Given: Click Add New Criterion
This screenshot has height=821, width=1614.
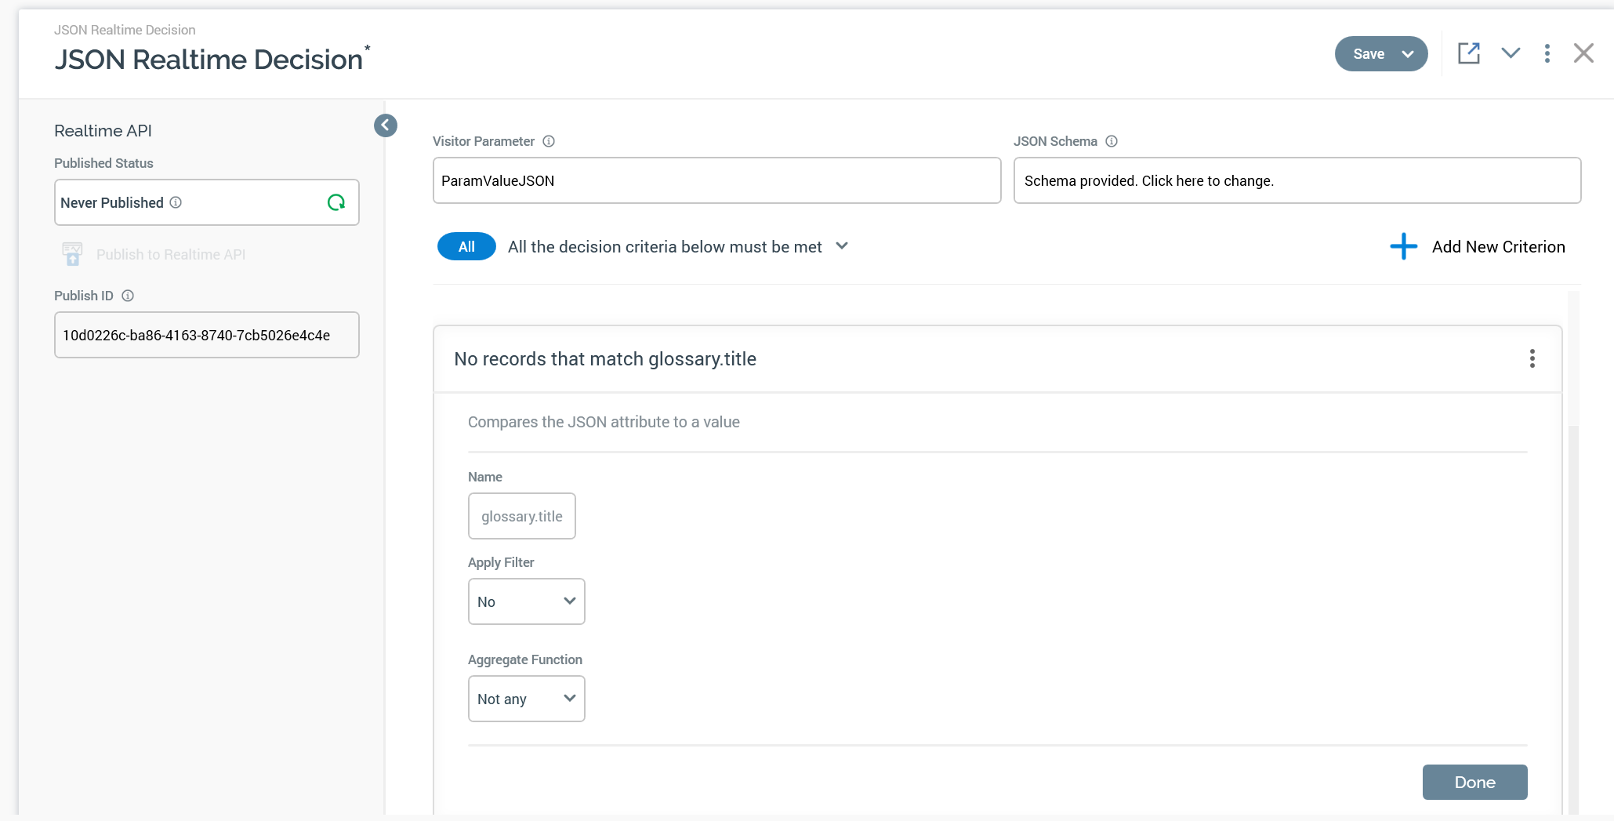Looking at the screenshot, I should 1498,247.
